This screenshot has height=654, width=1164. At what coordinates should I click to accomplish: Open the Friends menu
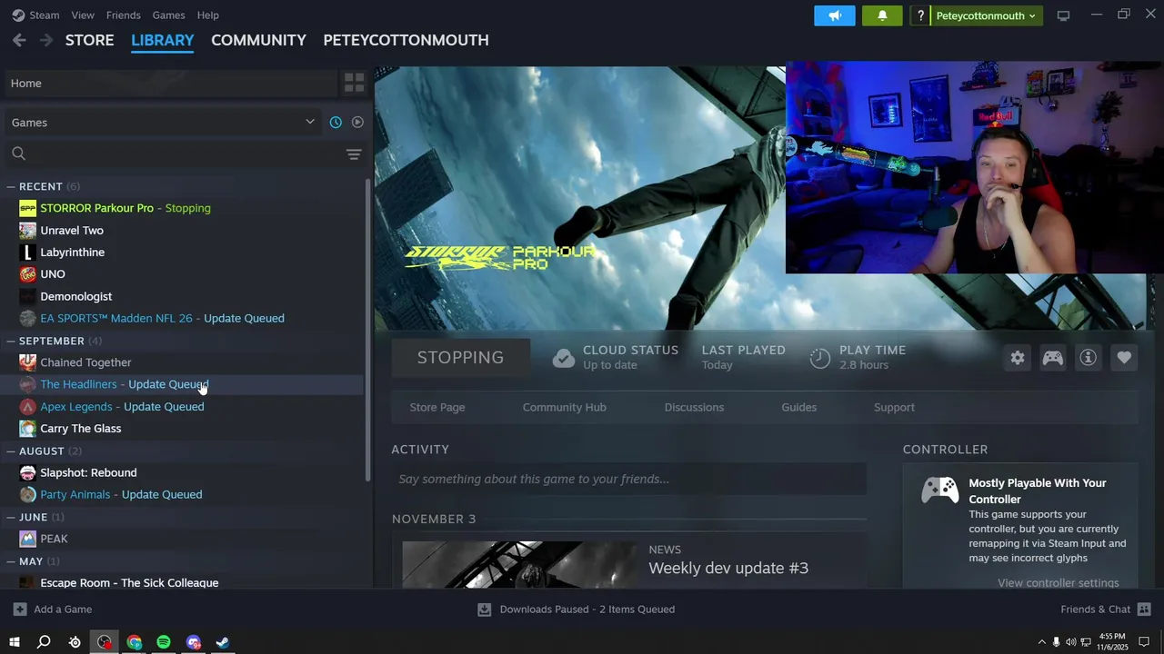tap(123, 15)
